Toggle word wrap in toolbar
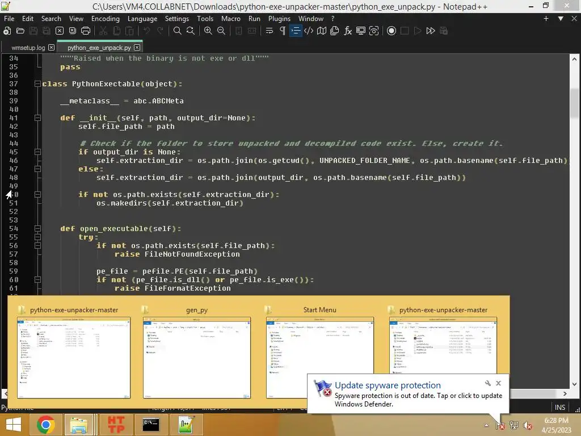Viewport: 581px width, 436px height. 270,31
